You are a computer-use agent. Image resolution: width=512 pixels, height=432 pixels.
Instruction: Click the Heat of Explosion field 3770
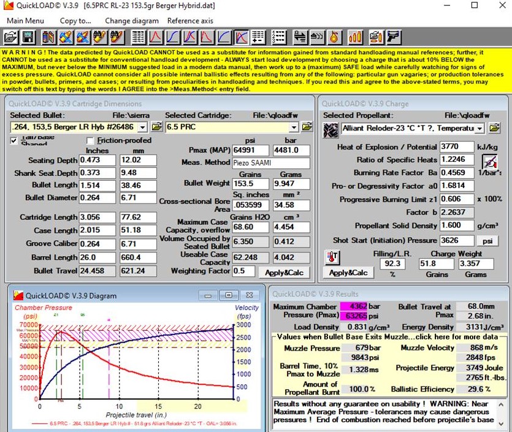(457, 146)
